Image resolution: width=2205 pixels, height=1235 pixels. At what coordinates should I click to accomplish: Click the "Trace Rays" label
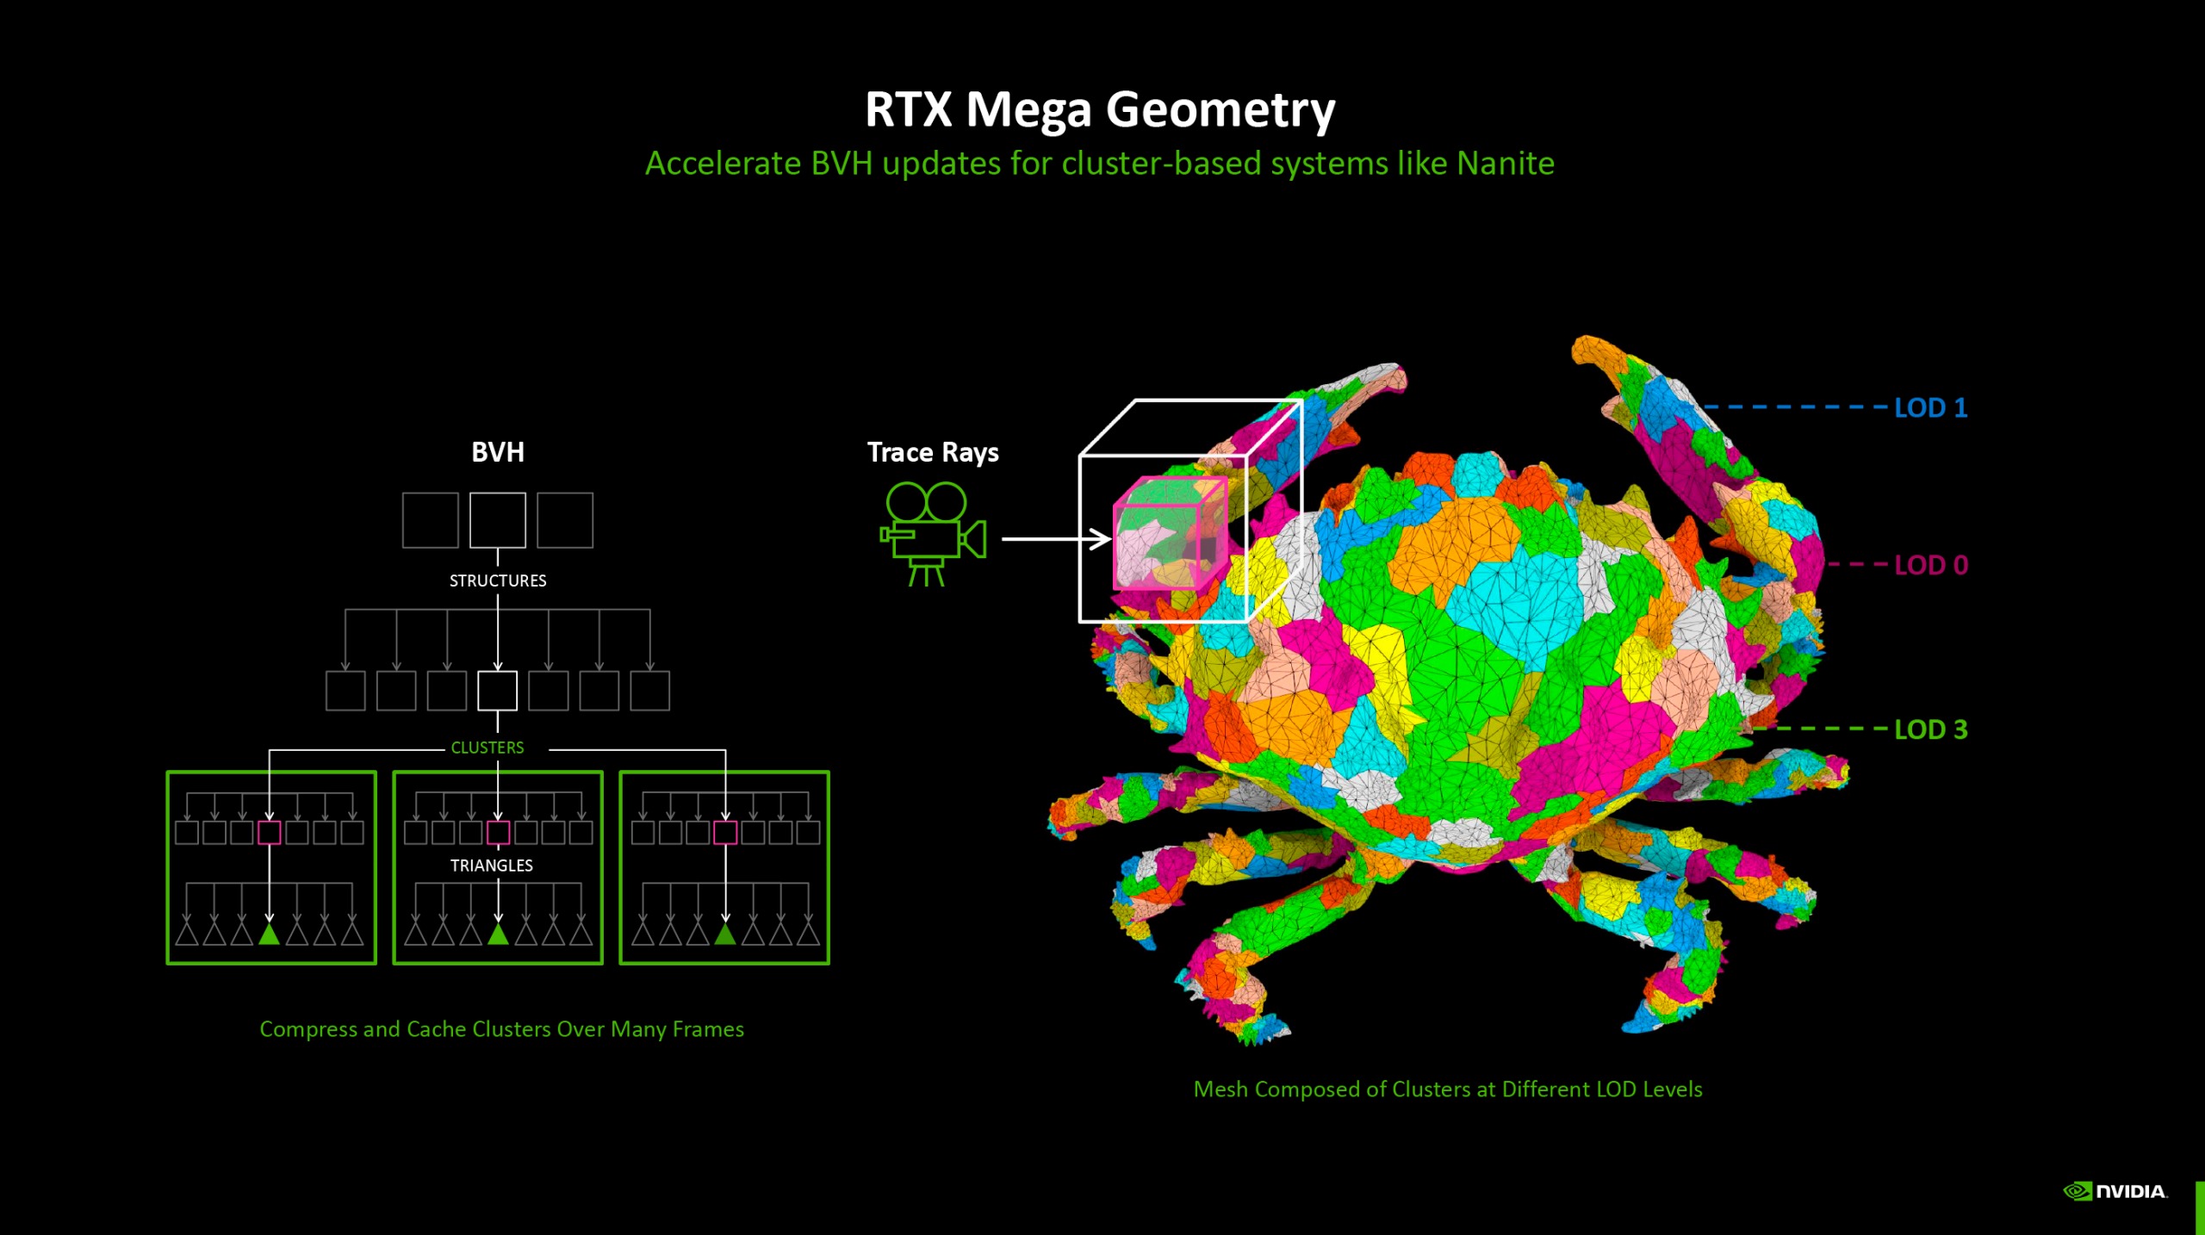pos(933,453)
